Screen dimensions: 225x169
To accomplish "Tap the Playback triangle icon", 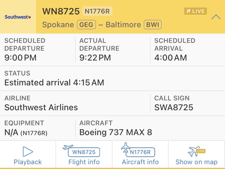I will click(28, 152).
